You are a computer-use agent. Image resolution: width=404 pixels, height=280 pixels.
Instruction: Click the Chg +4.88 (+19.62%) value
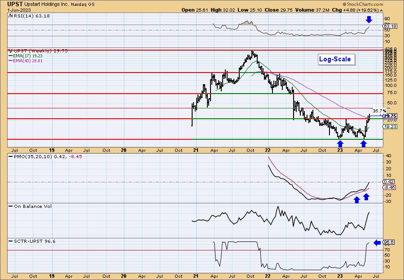(356, 10)
